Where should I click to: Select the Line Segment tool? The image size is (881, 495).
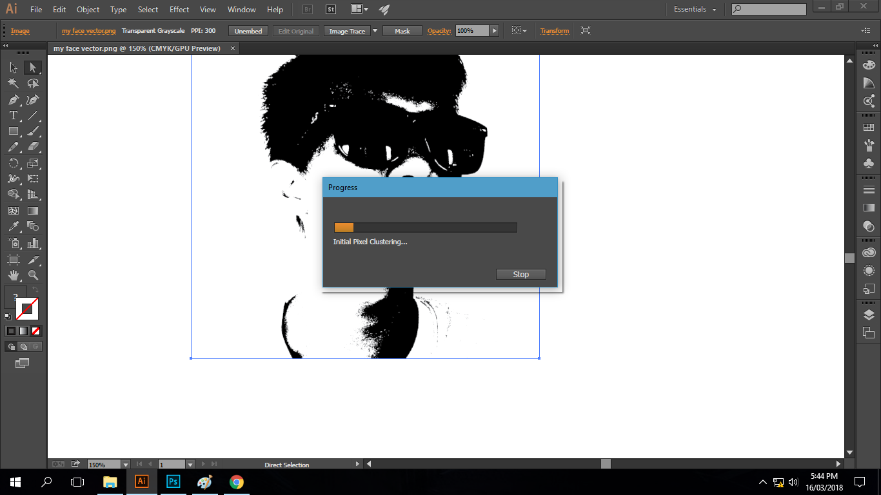tap(33, 115)
